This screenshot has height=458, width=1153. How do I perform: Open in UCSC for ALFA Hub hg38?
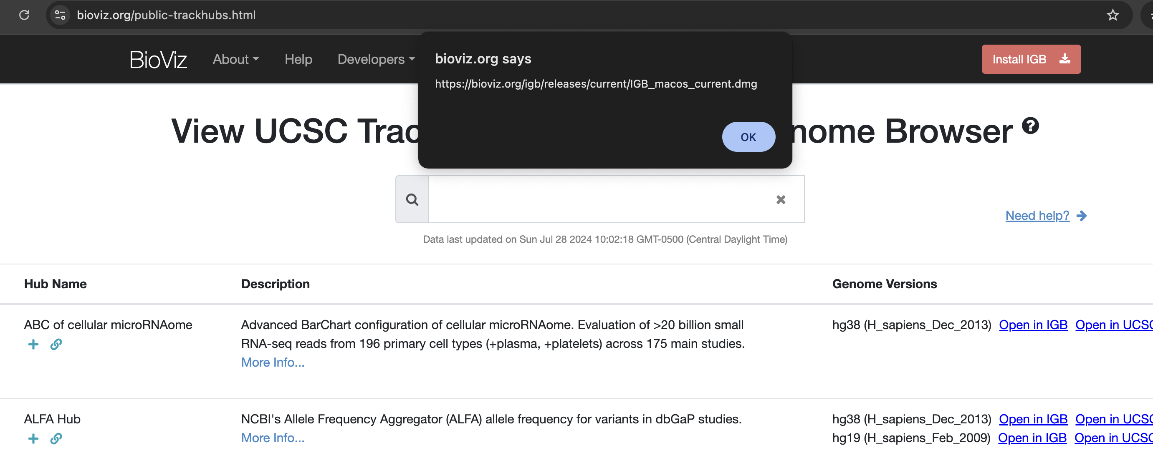point(1114,419)
